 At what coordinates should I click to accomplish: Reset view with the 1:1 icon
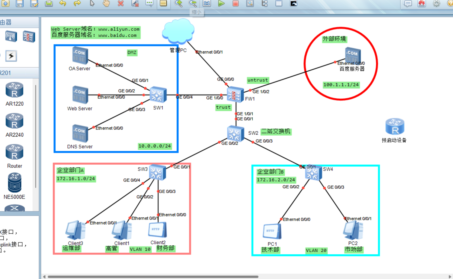pos(207,3)
